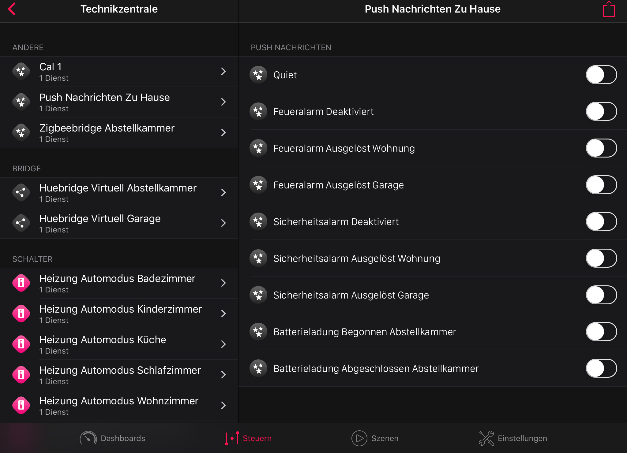Switch on Batterieladung Abgeschlossen Abstellkammer

tap(601, 369)
